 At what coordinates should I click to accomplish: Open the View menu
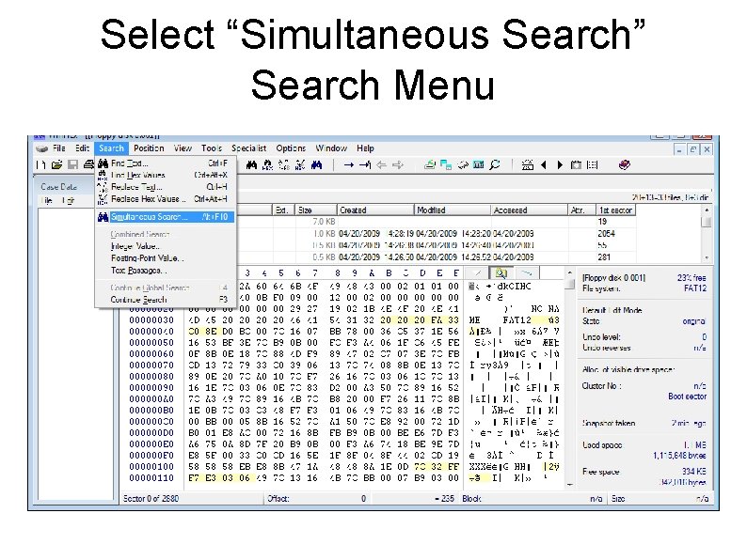click(183, 148)
